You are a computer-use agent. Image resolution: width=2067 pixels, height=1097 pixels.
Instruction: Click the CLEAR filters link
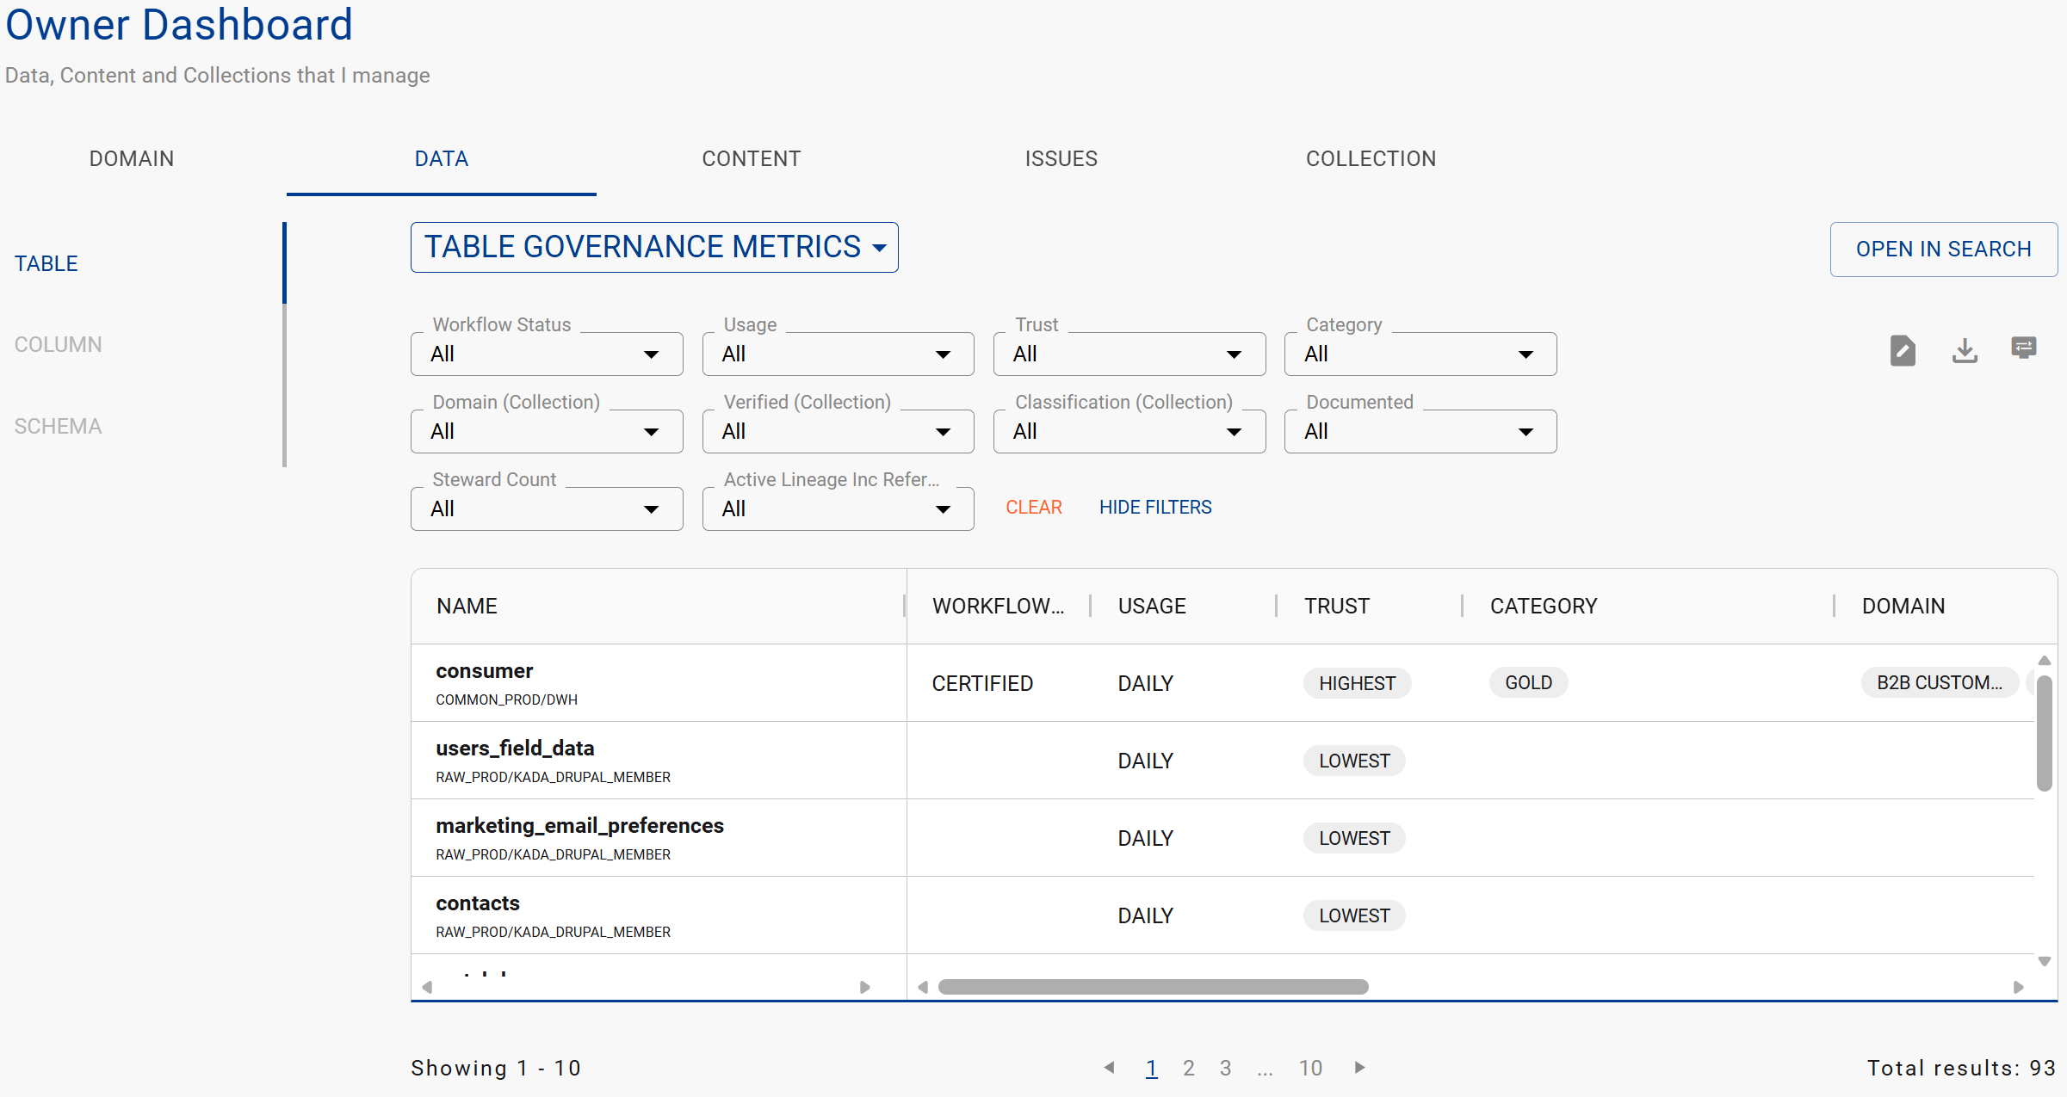click(x=1033, y=508)
